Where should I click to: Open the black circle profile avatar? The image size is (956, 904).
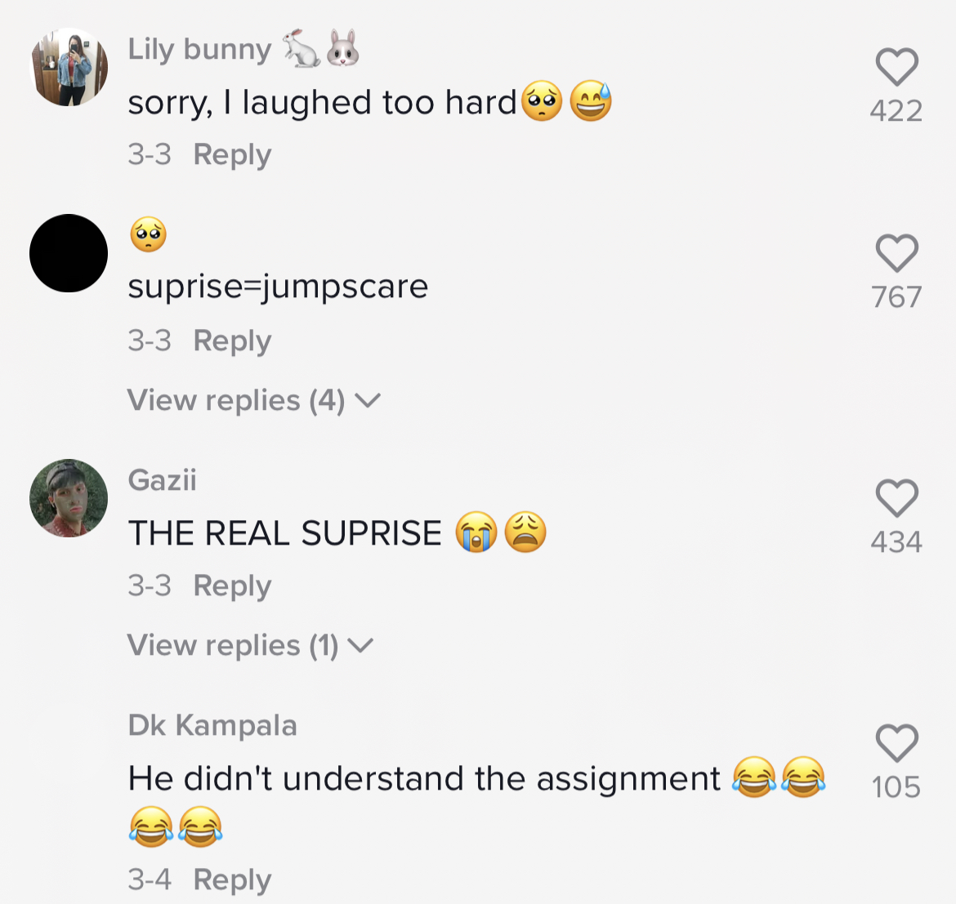69,253
